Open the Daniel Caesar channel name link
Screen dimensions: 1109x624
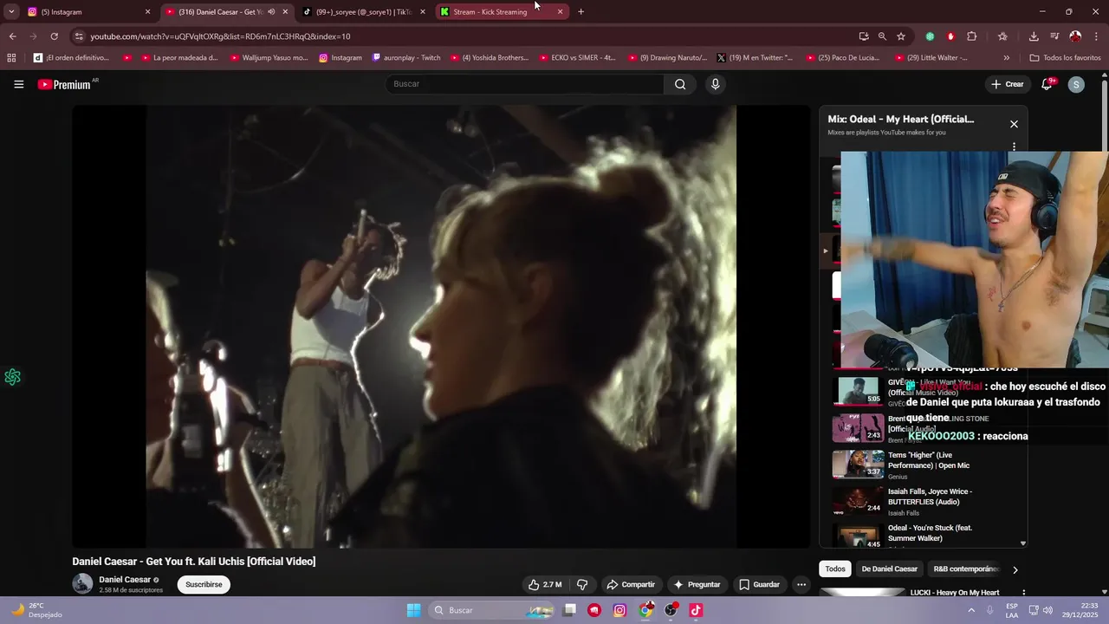click(125, 580)
